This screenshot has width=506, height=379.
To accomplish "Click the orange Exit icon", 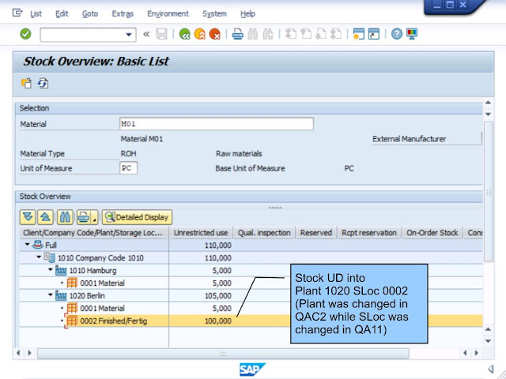I will (200, 34).
